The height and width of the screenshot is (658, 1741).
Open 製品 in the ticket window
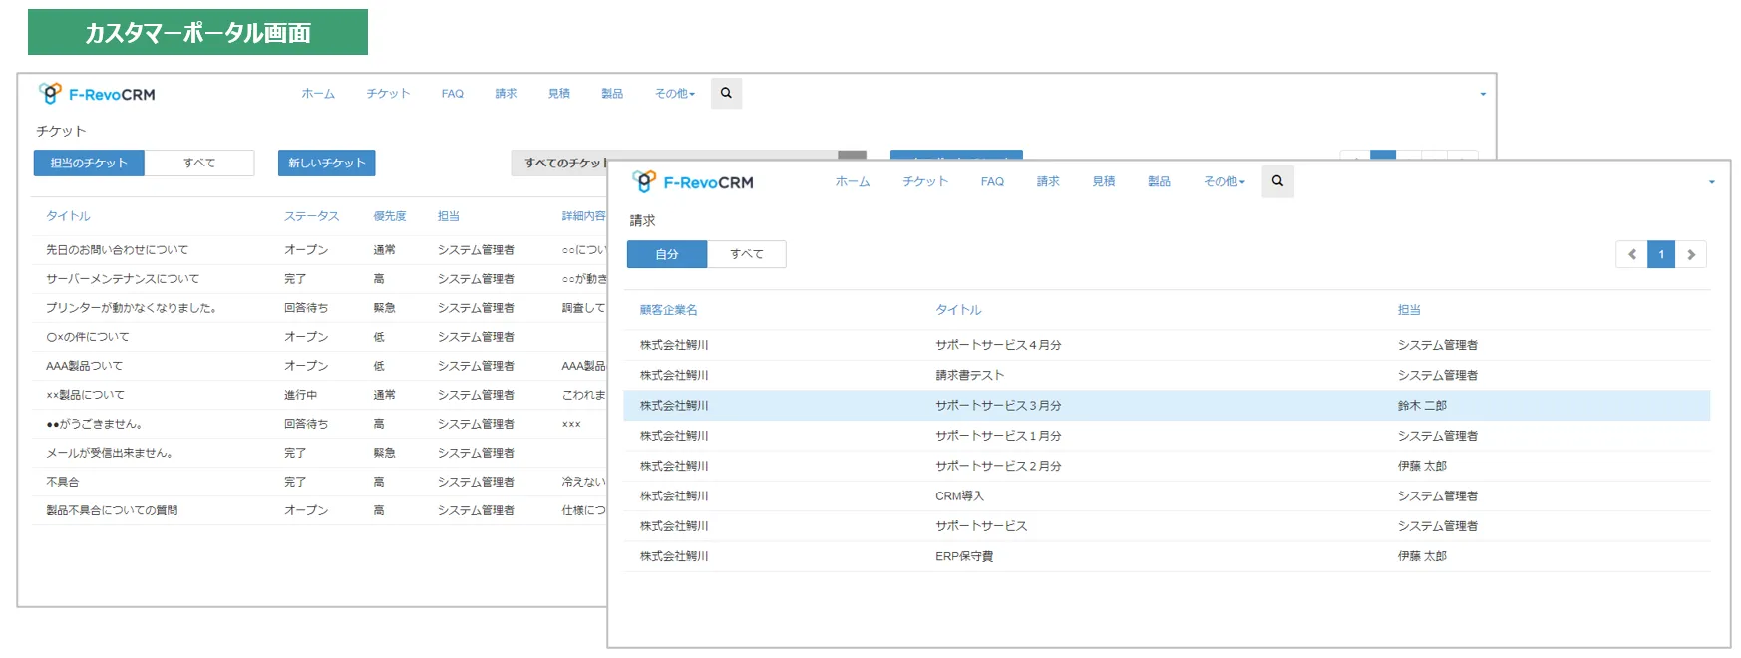(x=612, y=94)
